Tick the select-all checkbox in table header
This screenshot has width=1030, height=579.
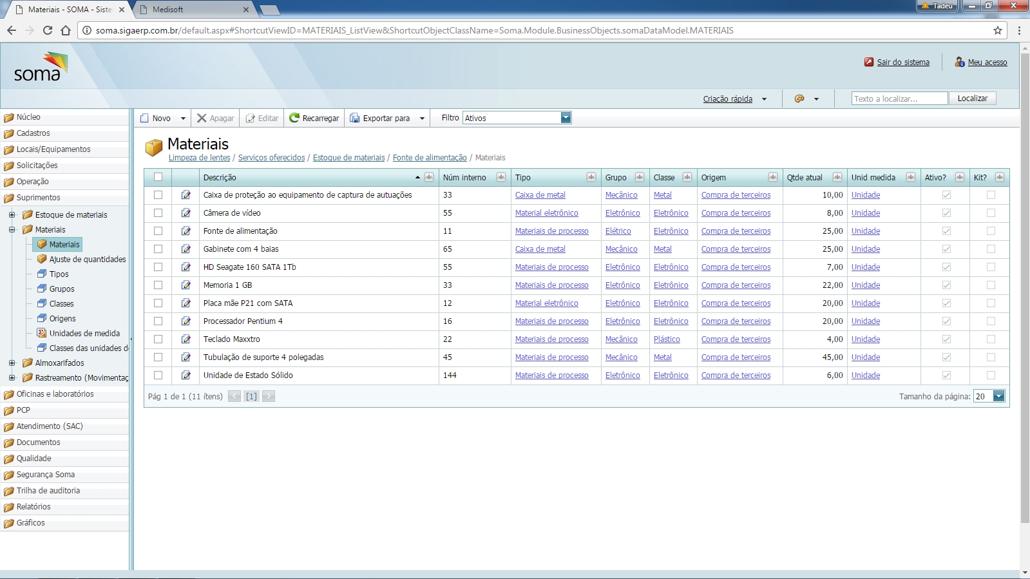[x=158, y=177]
